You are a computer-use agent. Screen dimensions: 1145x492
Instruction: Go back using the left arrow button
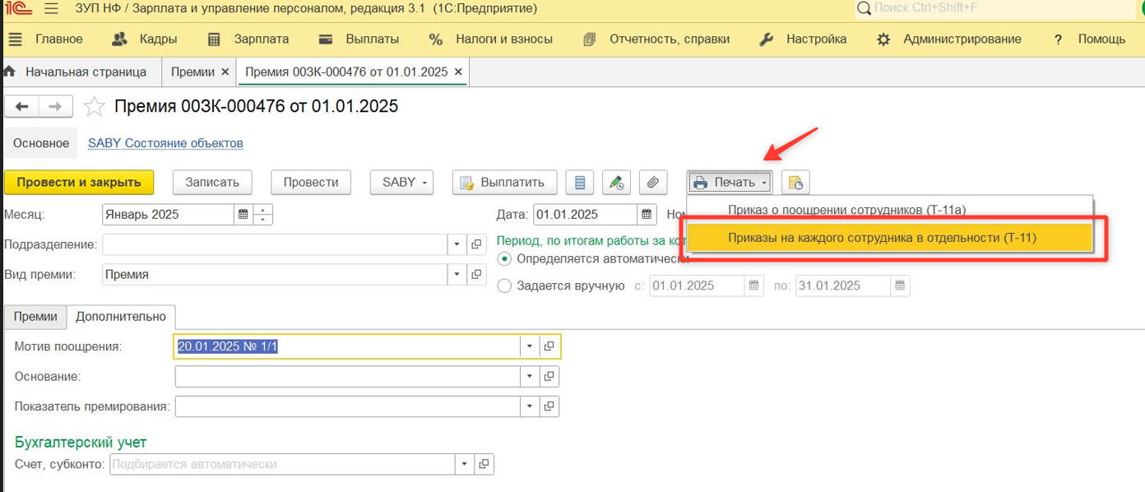tap(22, 107)
